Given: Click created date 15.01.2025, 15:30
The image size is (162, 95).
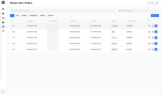Looking at the screenshot, I should tap(32, 26).
